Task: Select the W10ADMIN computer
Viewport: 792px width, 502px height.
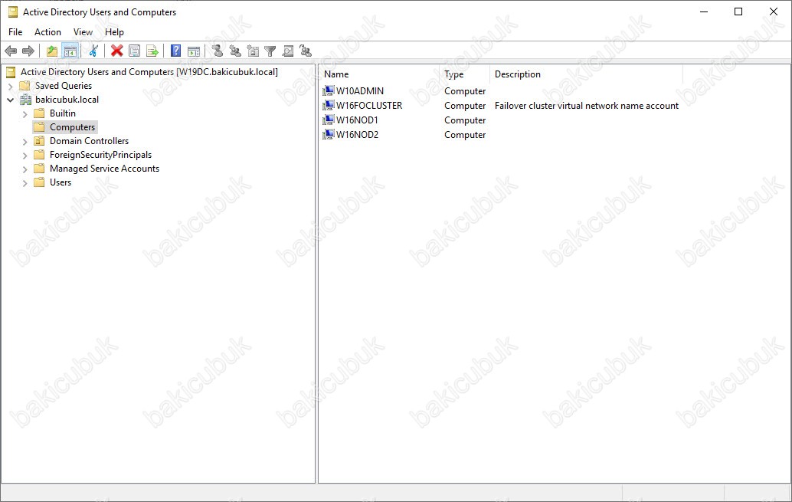Action: pyautogui.click(x=360, y=91)
